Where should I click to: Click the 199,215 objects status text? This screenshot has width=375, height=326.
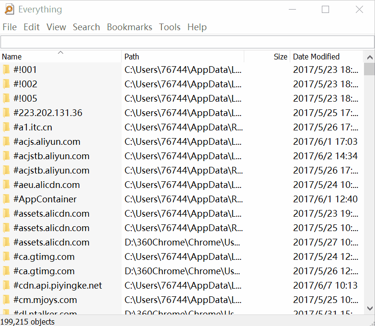click(27, 322)
